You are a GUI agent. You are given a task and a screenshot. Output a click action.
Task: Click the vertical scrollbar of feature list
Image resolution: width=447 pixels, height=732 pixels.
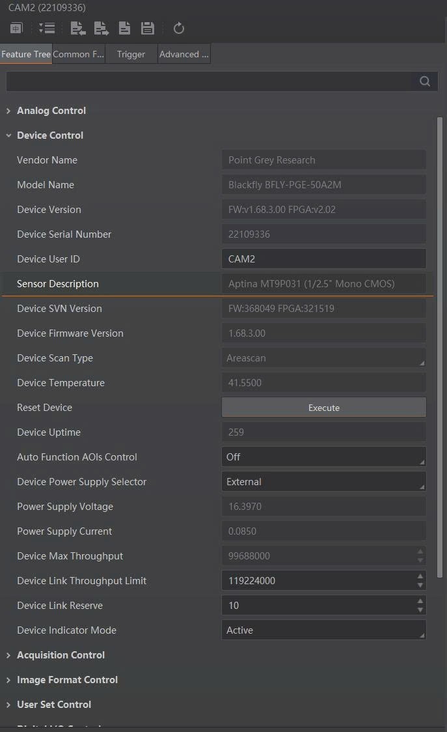coord(440,347)
